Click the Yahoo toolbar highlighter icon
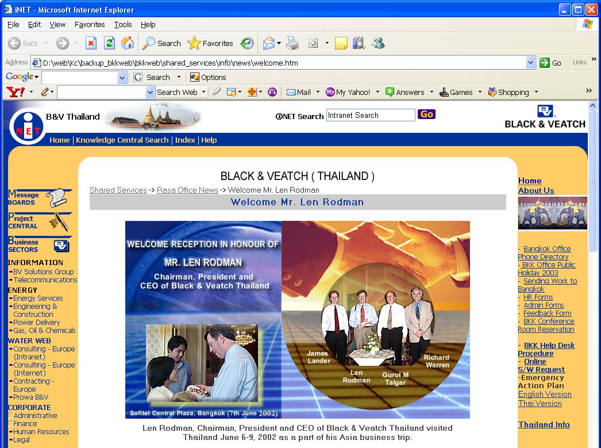The height and width of the screenshot is (448, 601). tap(216, 91)
